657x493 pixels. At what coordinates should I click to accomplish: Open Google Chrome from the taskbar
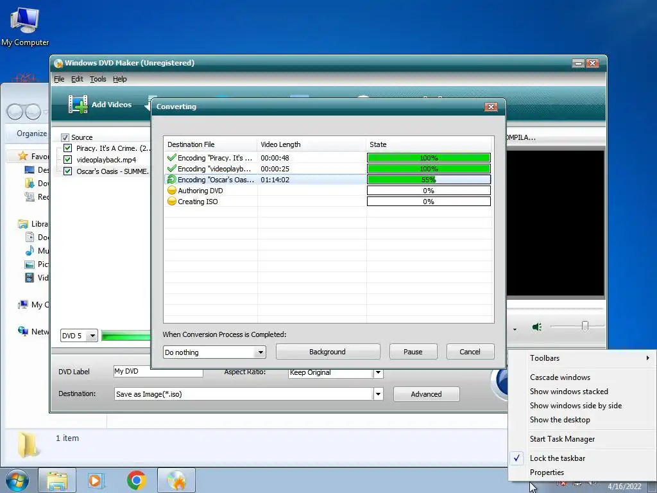pos(137,480)
